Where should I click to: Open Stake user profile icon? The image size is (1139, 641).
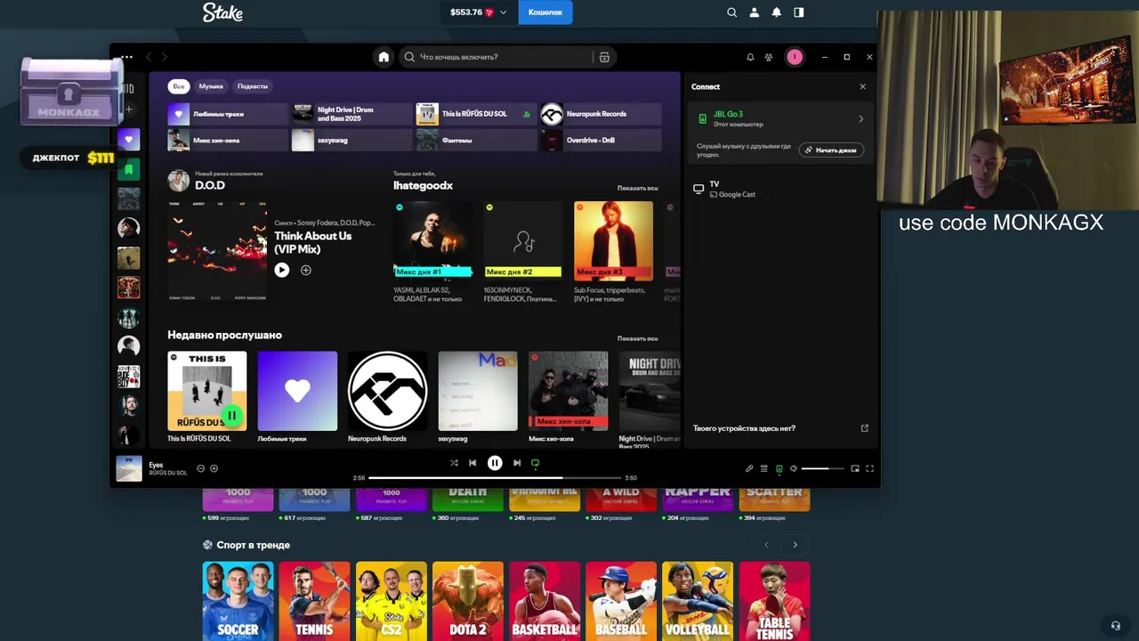[755, 12]
